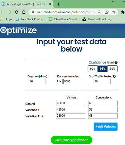Open the Apps bookmarks shortcut
This screenshot has width=125, height=145.
pos(6,19)
